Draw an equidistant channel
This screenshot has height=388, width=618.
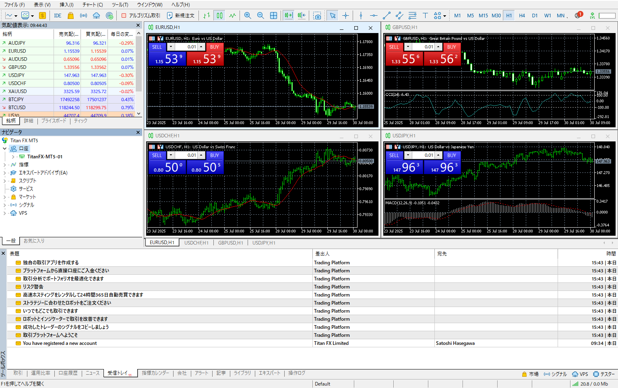tap(399, 16)
